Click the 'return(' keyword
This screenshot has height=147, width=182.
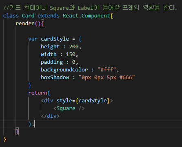(x=39, y=93)
